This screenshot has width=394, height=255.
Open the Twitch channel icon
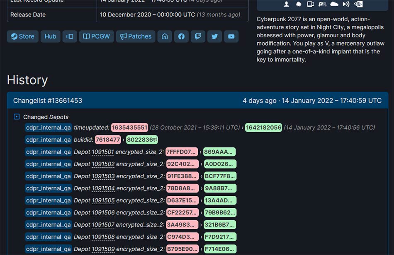198,36
